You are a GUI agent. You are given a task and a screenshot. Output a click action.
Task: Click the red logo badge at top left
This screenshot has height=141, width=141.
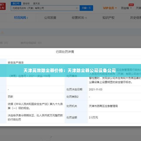(3, 6)
